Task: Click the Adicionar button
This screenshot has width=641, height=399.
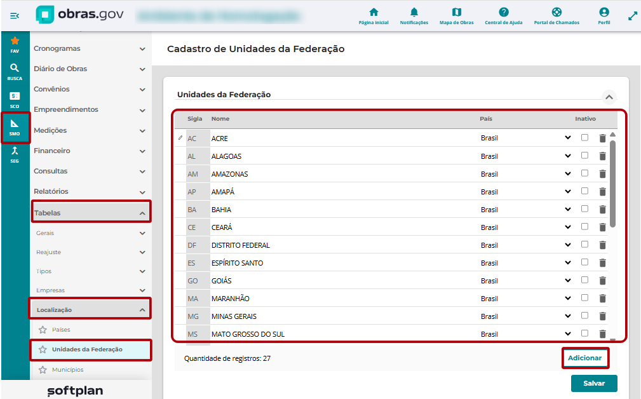Action: pyautogui.click(x=584, y=358)
